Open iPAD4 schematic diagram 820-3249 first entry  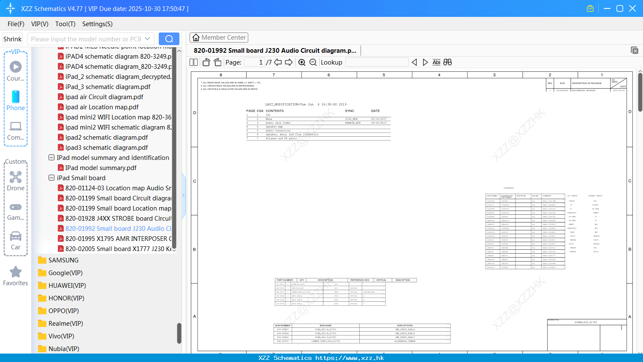click(x=114, y=56)
